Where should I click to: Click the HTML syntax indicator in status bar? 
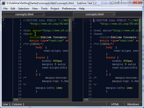(115, 104)
